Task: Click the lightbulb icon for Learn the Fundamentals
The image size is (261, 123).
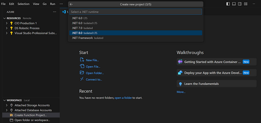Action: (x=180, y=84)
